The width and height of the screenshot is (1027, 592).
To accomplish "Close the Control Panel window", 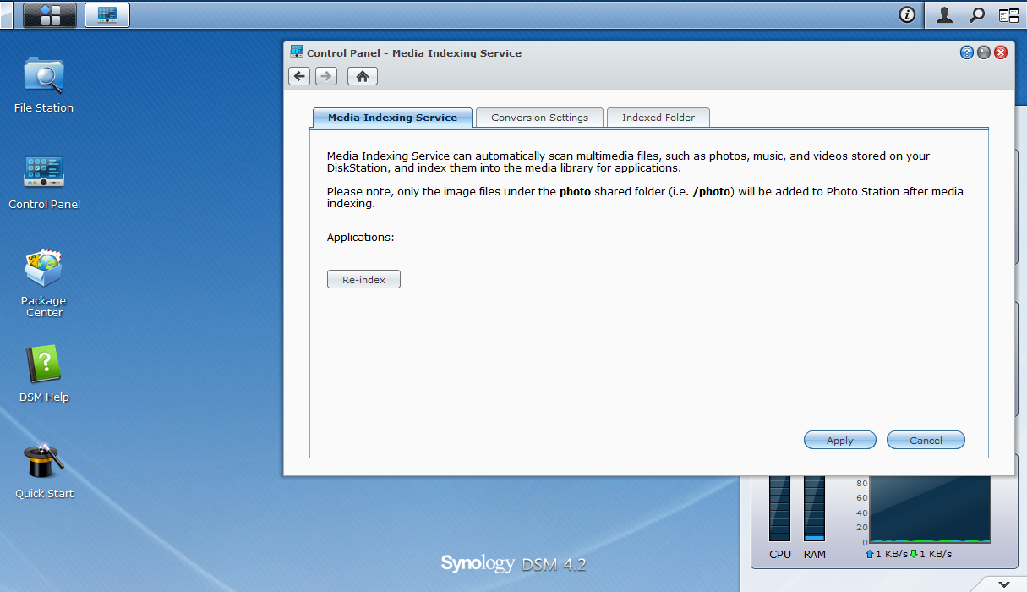I will coord(1001,52).
